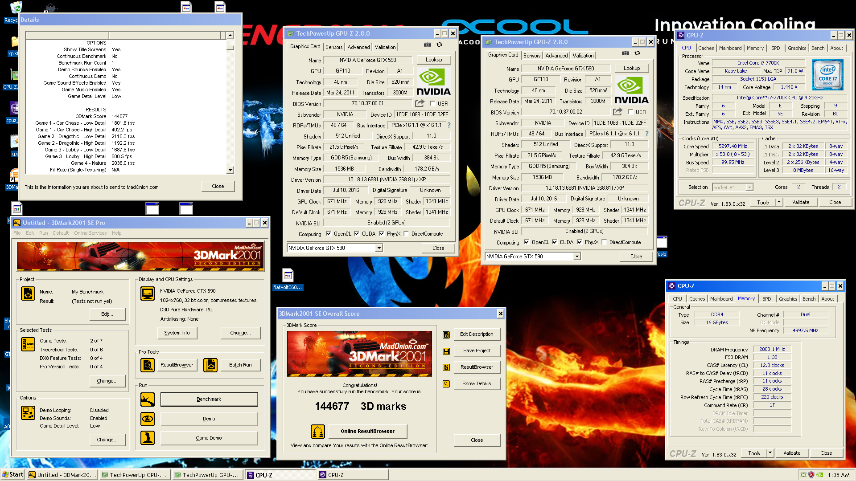Open Online Services menu in 3DMark2001
856x481 pixels.
pyautogui.click(x=90, y=233)
